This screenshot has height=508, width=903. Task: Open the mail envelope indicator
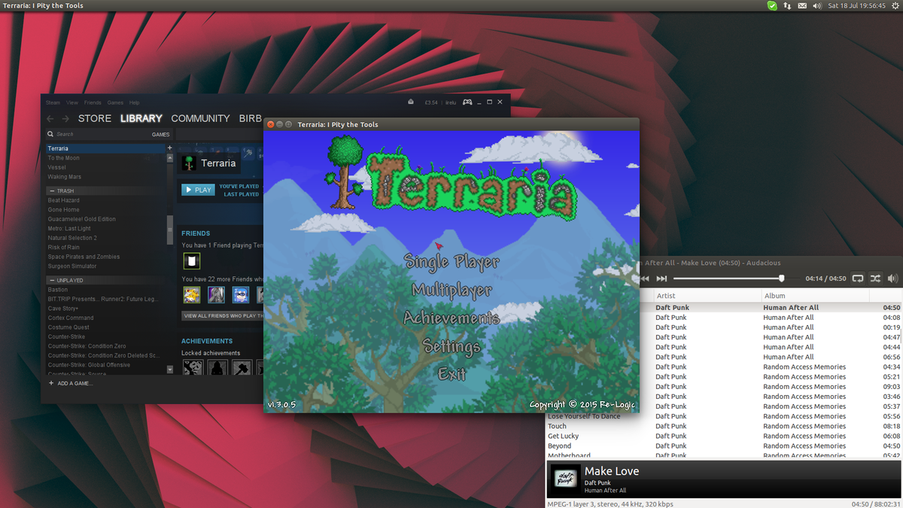[802, 5]
